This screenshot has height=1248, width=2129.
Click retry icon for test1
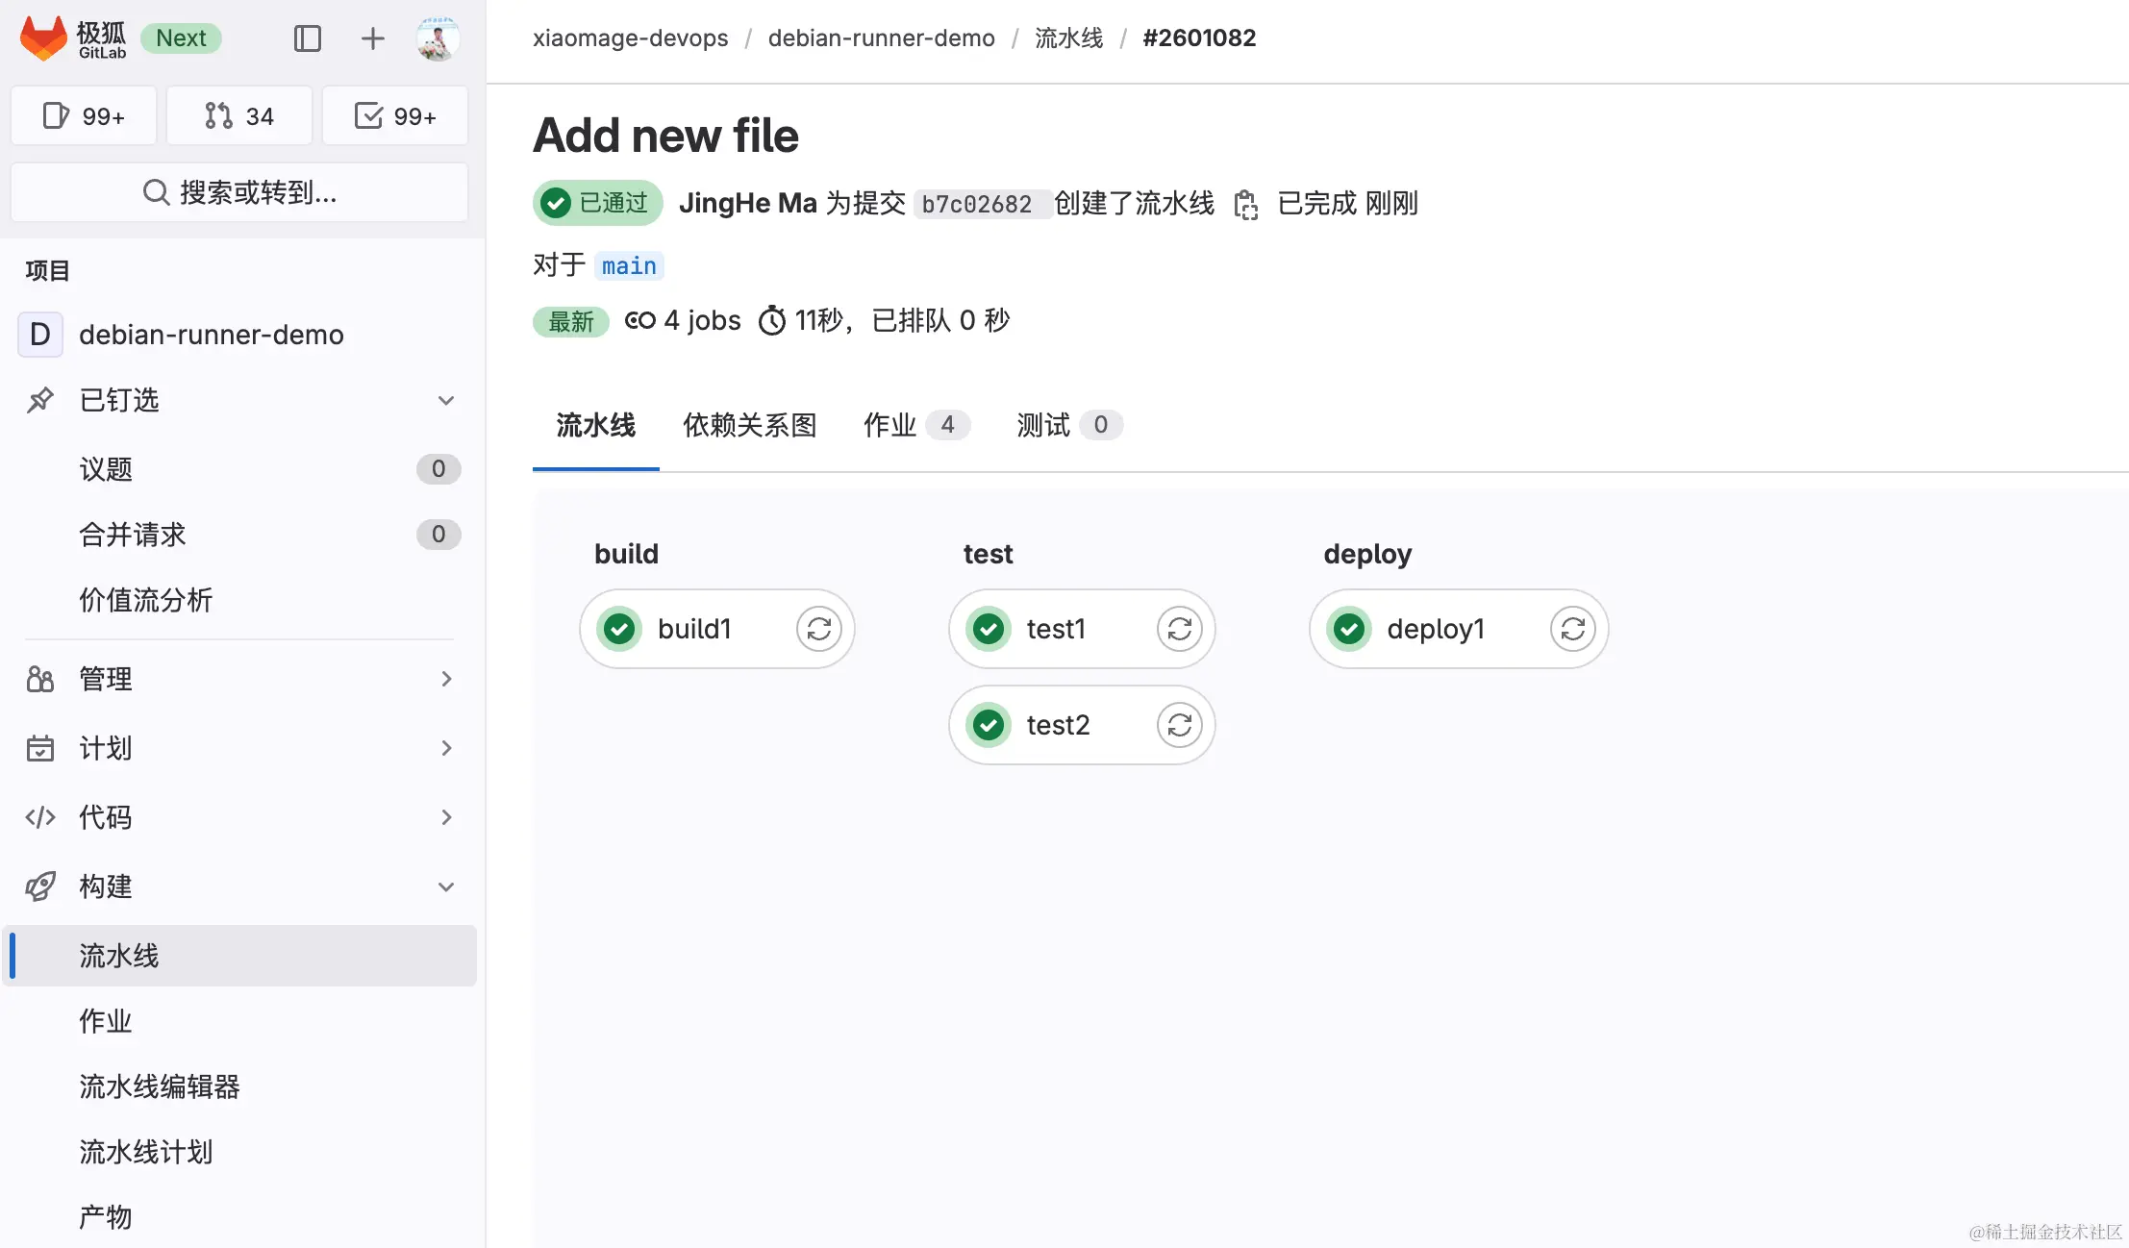pyautogui.click(x=1179, y=629)
